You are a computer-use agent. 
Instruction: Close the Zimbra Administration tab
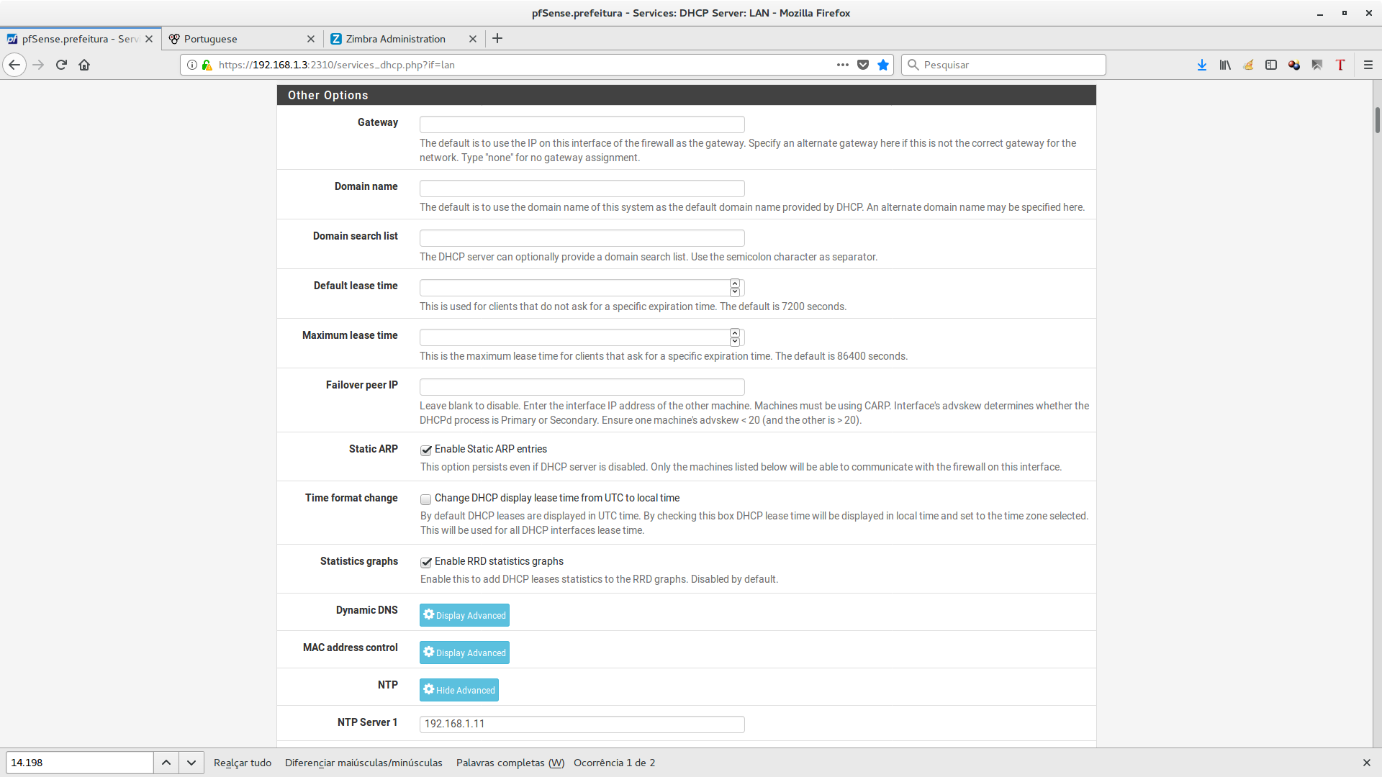click(x=473, y=39)
